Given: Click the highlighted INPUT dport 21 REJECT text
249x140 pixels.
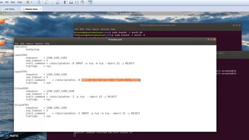Looking at the screenshot, I should (x=111, y=80).
